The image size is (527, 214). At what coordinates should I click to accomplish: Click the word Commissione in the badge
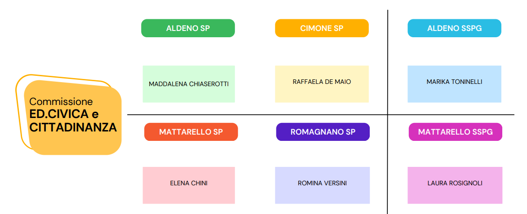(x=61, y=102)
